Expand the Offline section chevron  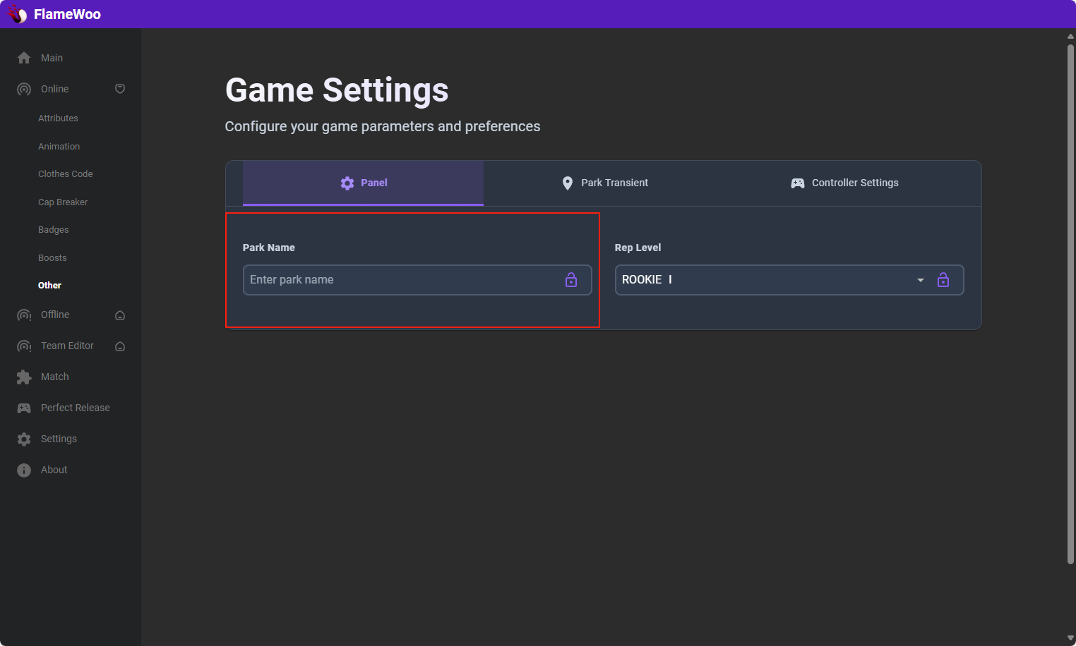120,315
